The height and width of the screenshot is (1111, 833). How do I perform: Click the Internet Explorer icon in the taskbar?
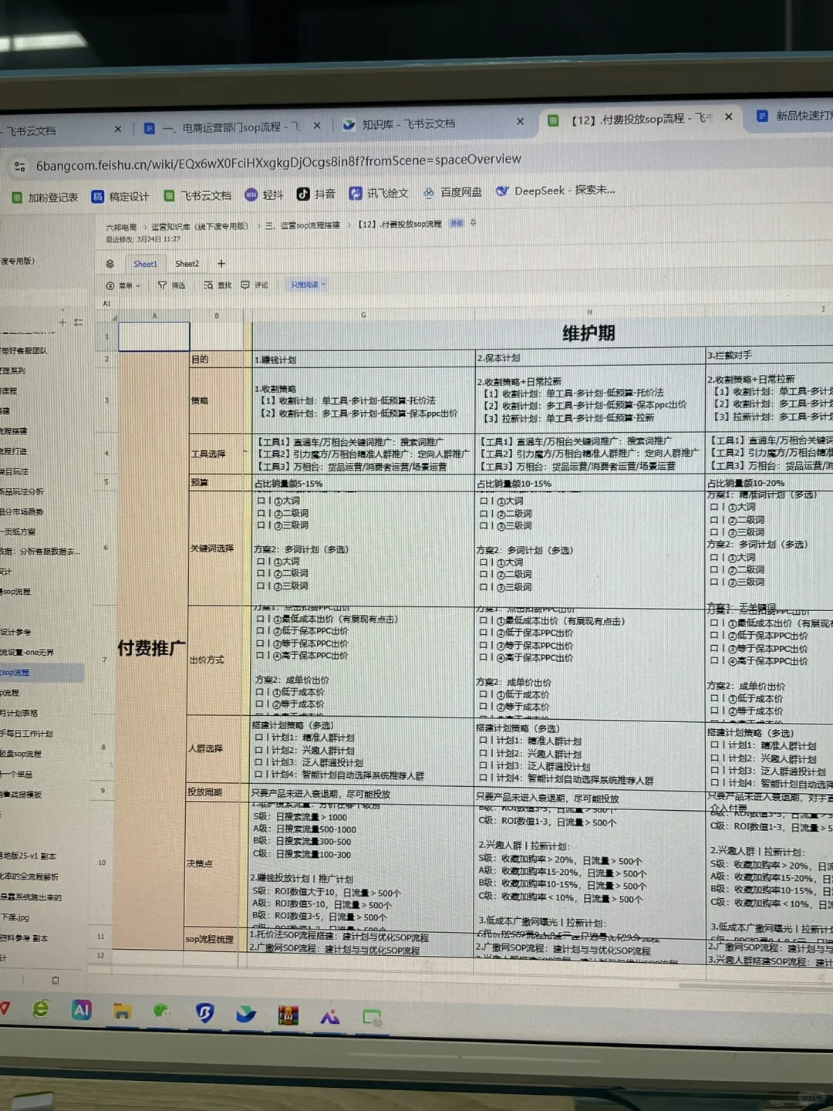(41, 1010)
